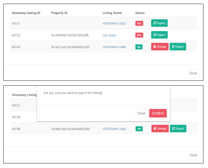
Task: Toggle the ON status badge below the confirmation dialog
Action: click(139, 129)
